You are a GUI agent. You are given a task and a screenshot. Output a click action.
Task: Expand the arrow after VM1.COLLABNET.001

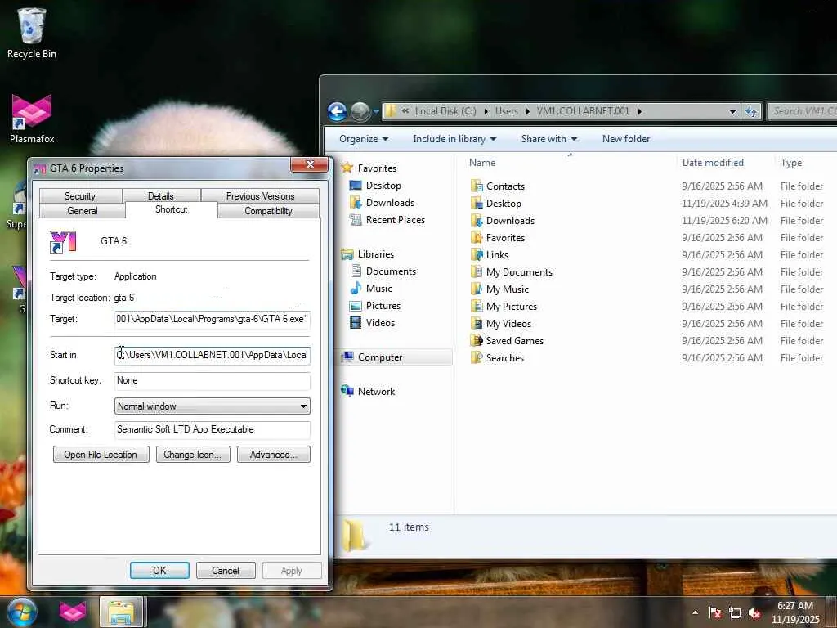click(639, 111)
